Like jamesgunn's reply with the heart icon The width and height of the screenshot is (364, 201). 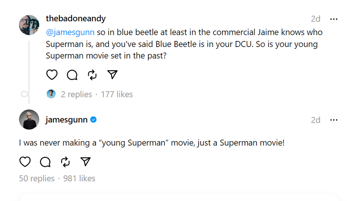(25, 162)
